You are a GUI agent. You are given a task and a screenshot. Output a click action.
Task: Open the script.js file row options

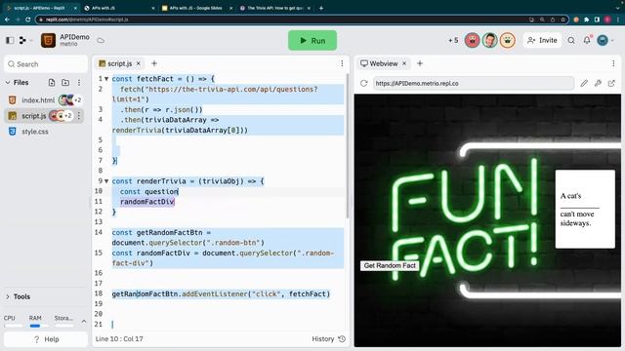point(79,116)
